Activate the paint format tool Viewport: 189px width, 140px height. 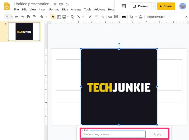tap(34, 17)
